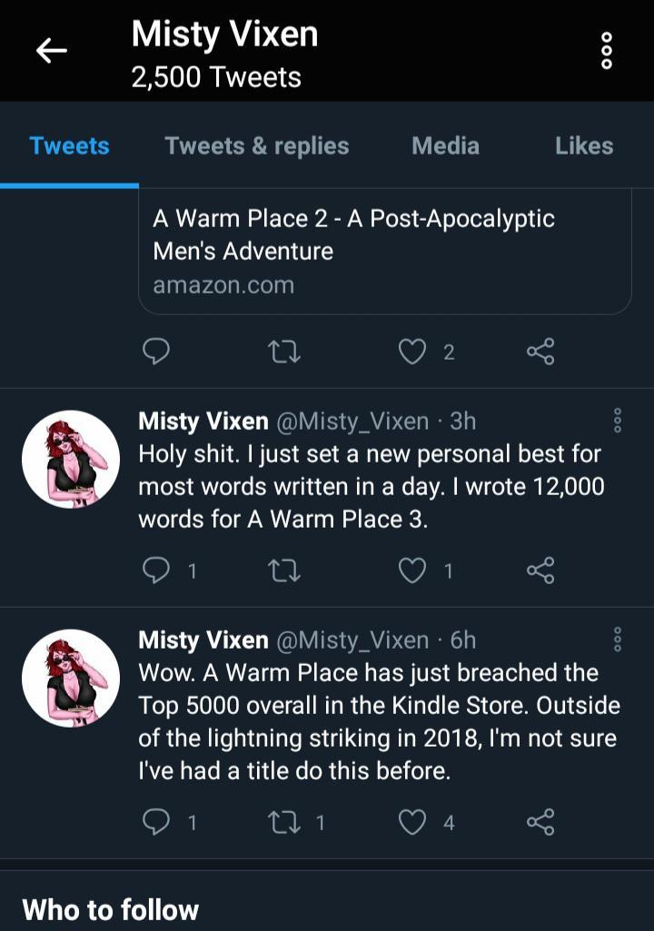The height and width of the screenshot is (931, 654).
Task: Like the amazon.com link tweet
Action: tap(411, 352)
